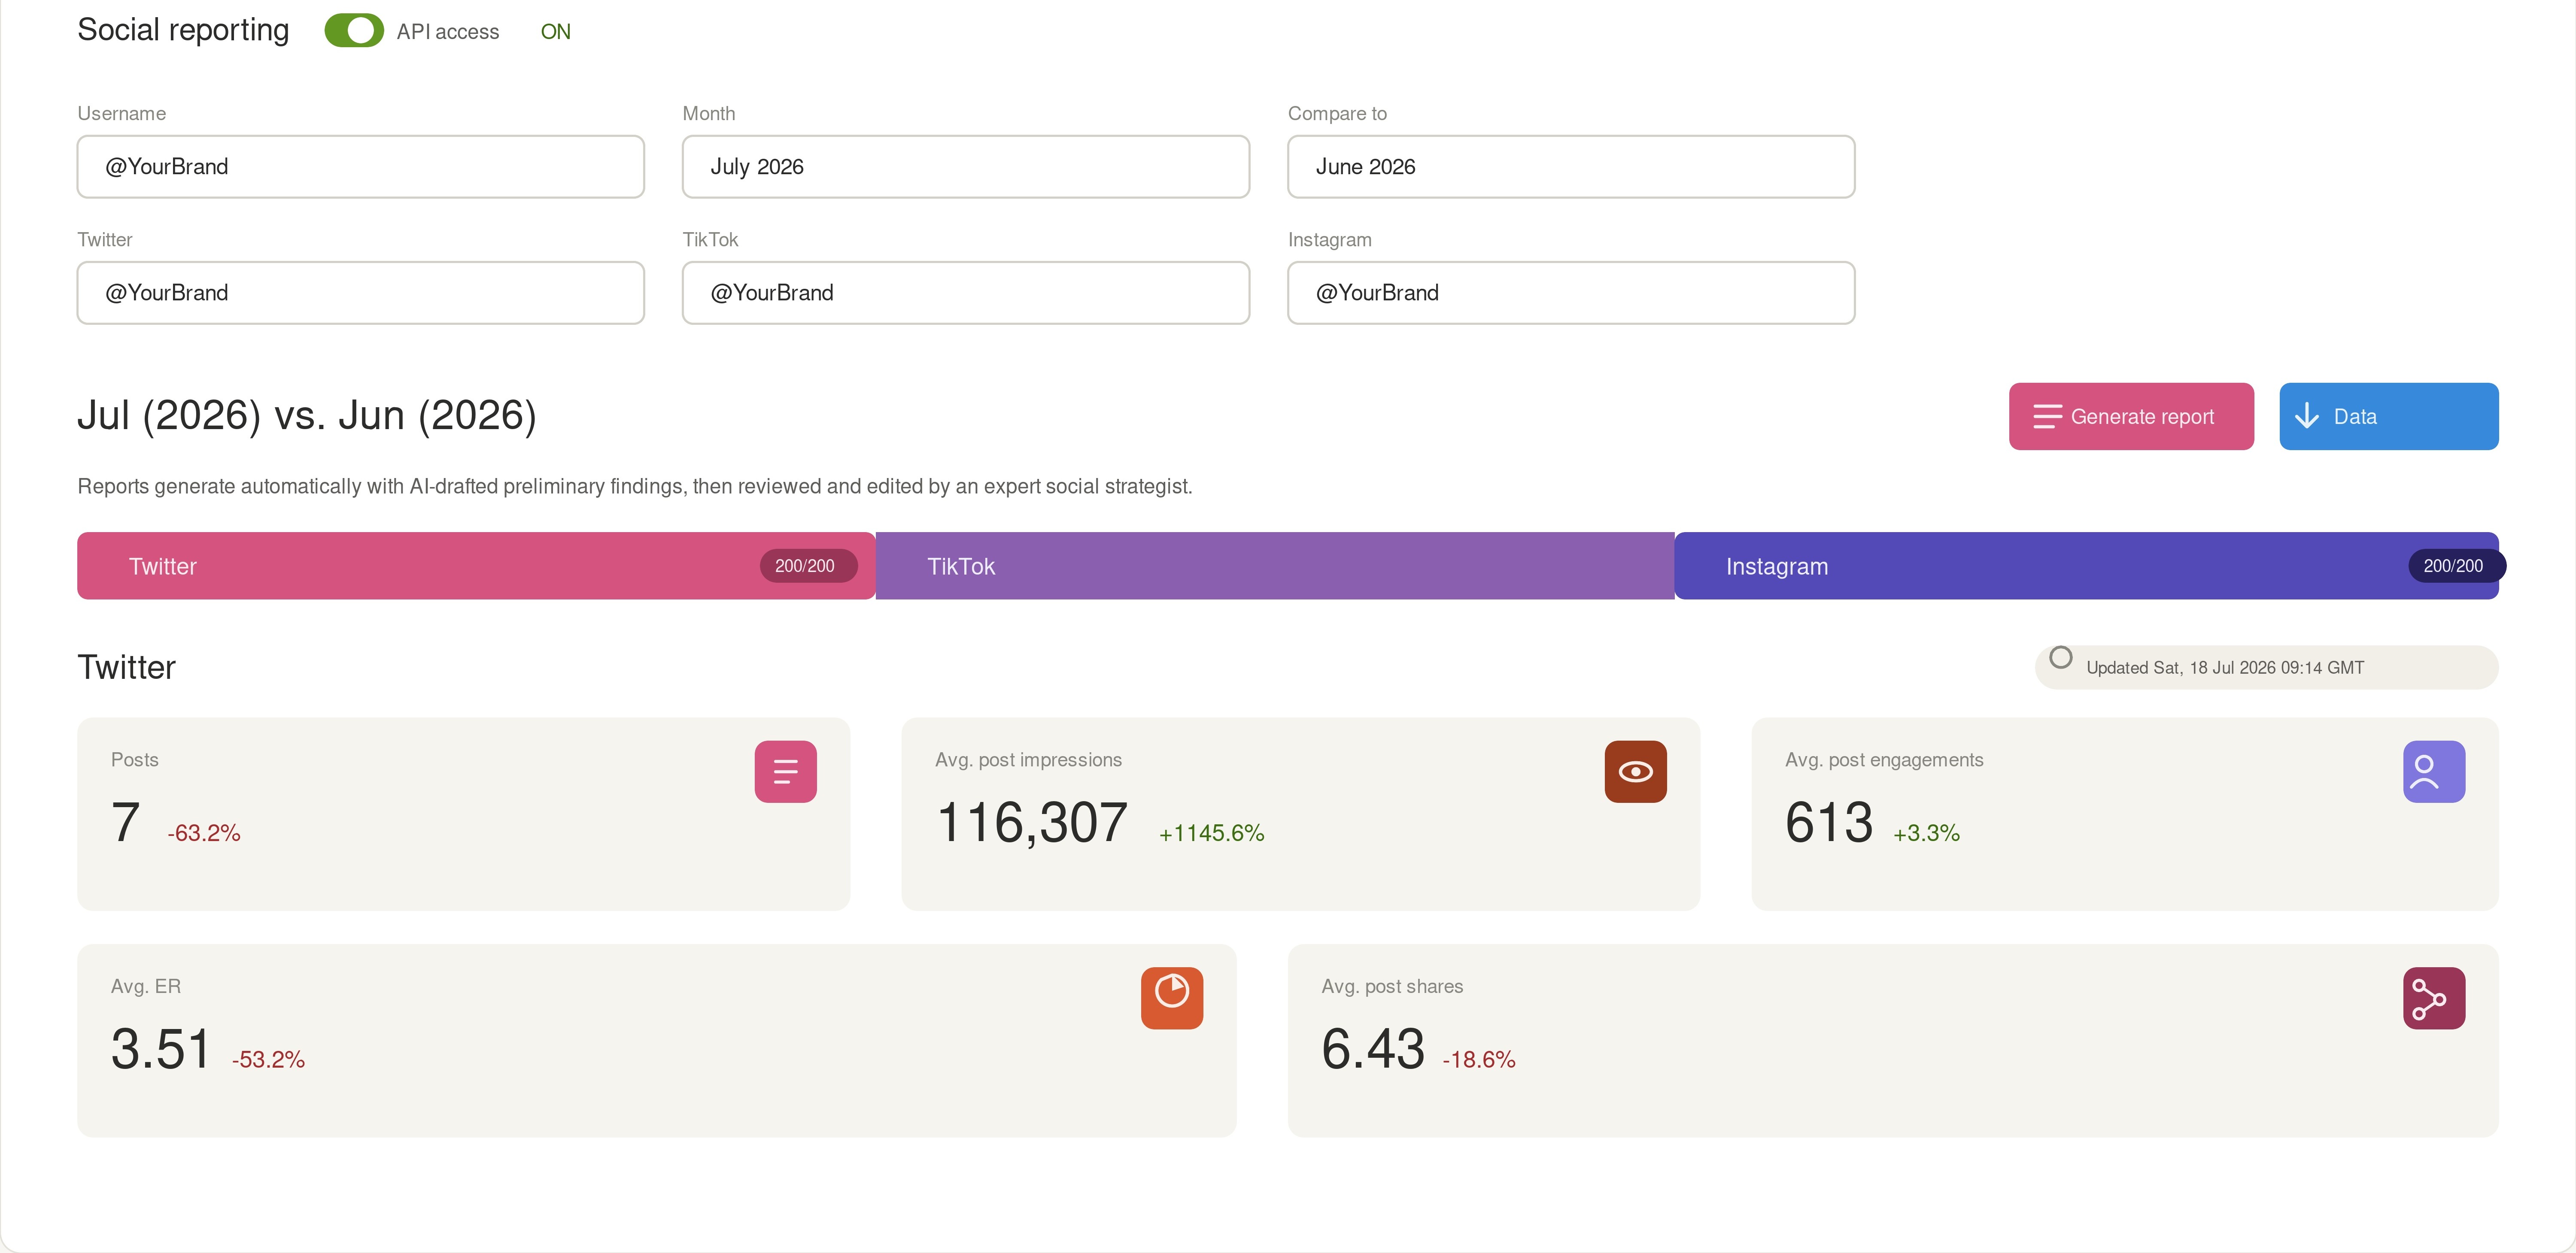The height and width of the screenshot is (1253, 2576).
Task: Click the pie chart icon on Avg. ER
Action: coord(1172,998)
